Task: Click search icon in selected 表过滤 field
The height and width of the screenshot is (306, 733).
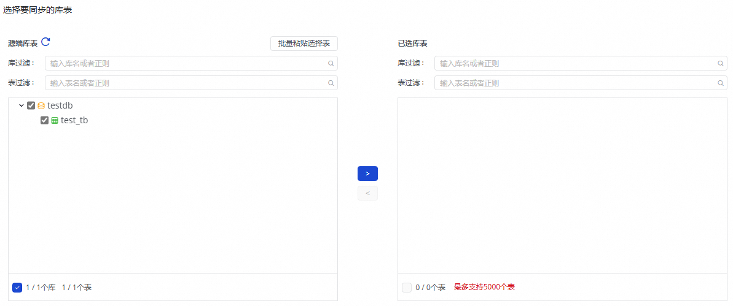Action: coord(720,83)
